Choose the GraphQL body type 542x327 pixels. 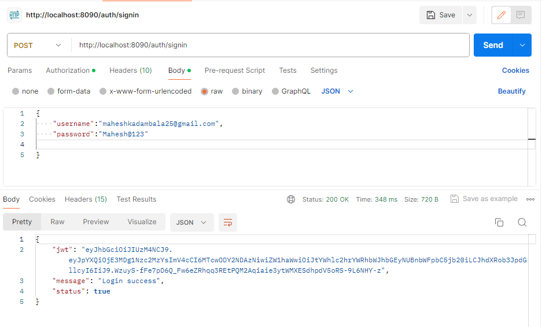pyautogui.click(x=291, y=91)
